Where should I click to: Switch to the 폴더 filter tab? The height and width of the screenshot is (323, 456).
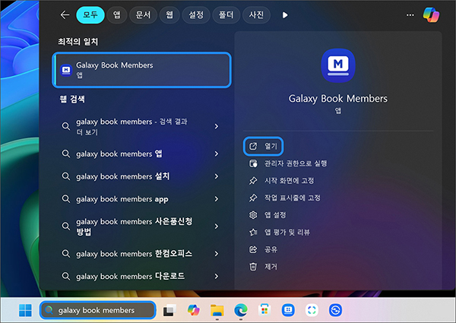[226, 15]
